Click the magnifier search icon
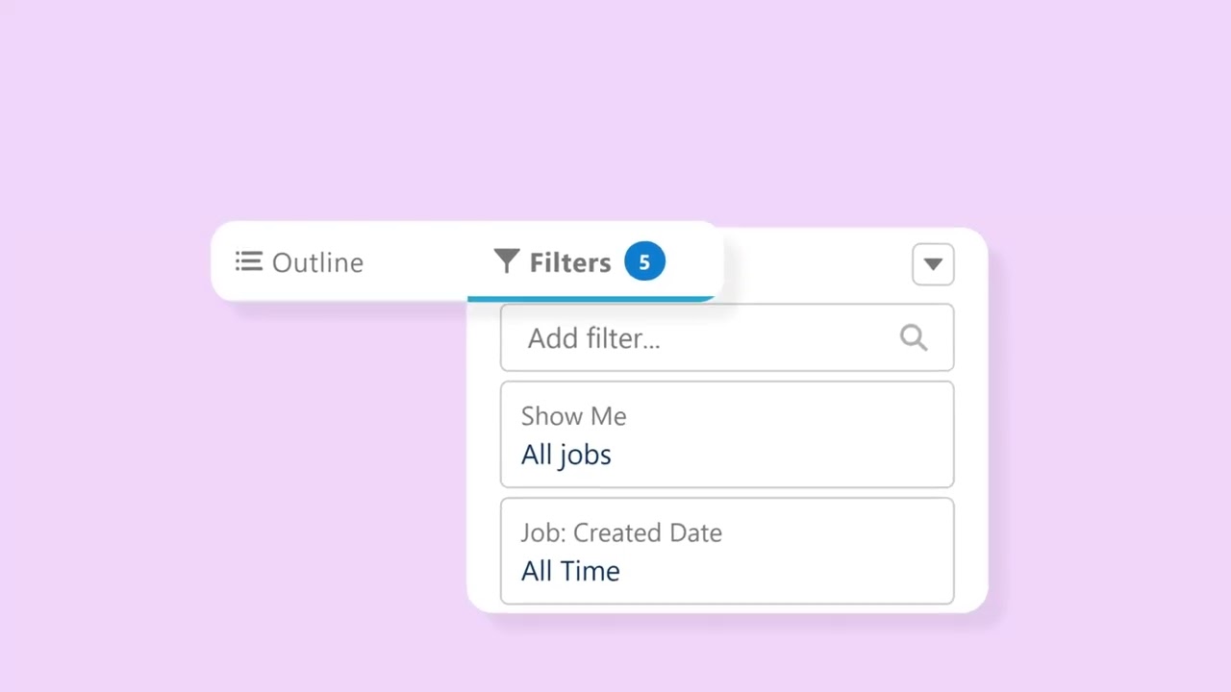This screenshot has width=1231, height=692. (914, 337)
